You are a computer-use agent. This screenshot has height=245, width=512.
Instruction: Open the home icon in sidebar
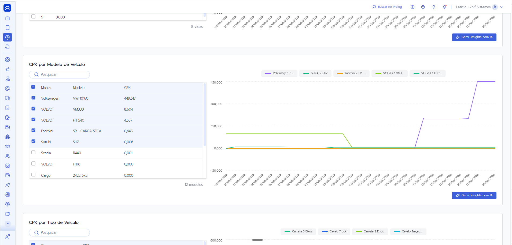tap(8, 18)
